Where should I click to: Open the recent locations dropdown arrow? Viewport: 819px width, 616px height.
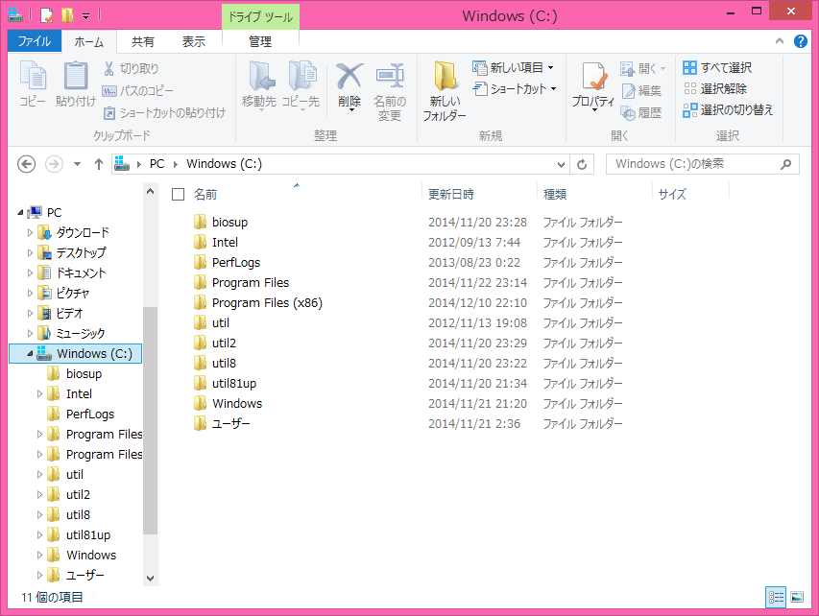pyautogui.click(x=78, y=164)
